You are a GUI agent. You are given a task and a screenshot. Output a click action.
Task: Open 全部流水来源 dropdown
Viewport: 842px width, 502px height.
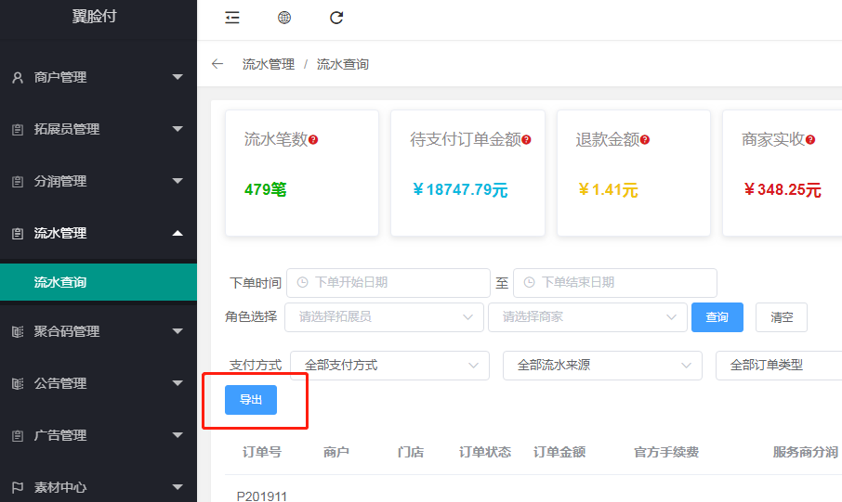(602, 366)
